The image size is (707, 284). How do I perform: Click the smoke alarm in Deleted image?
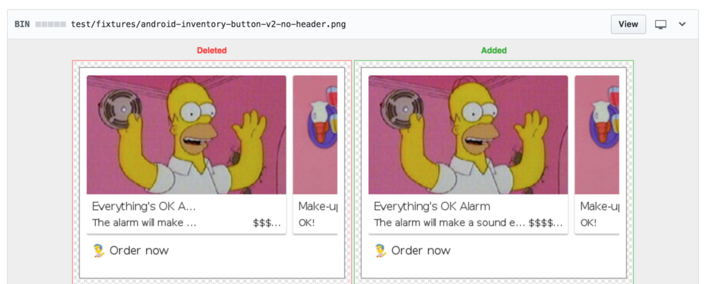point(120,108)
